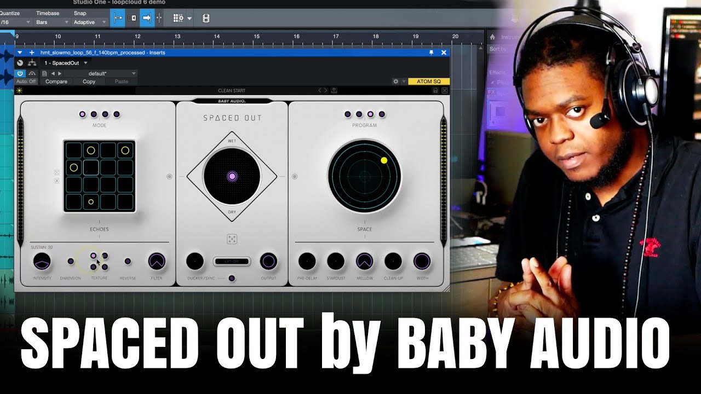Select the third PROGRAM radio dot
Viewport: 701px width, 394px height.
370,114
